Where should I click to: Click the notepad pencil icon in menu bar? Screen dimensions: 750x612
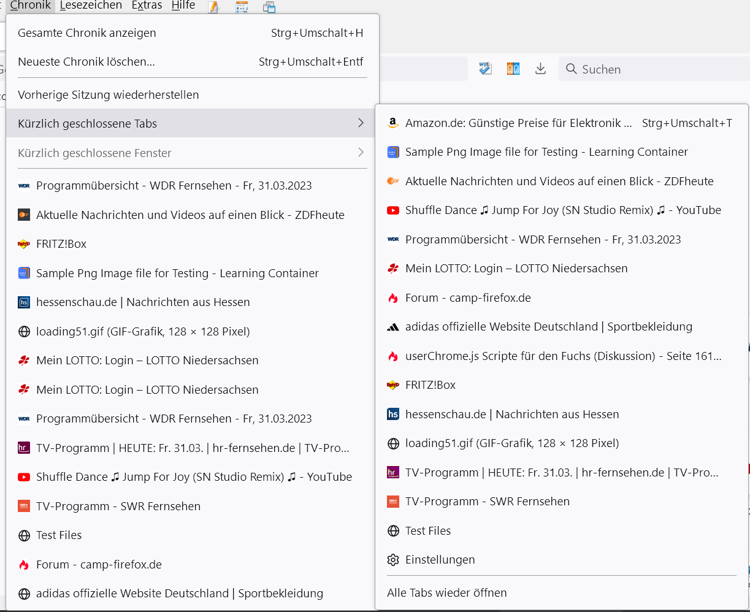point(213,7)
